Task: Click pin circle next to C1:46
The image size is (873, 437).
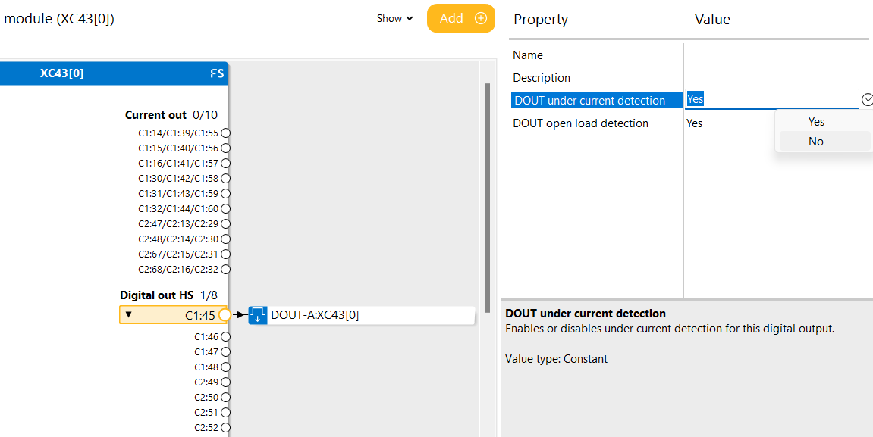Action: coord(225,337)
